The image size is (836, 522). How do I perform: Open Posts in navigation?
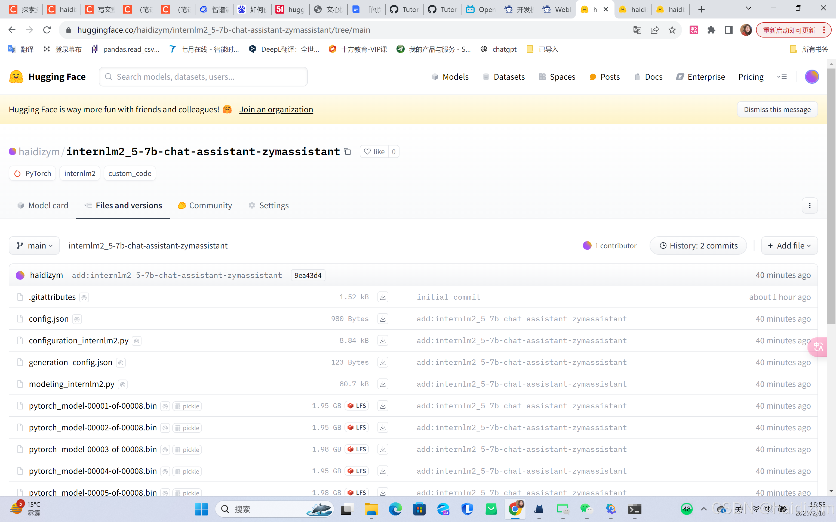click(604, 77)
